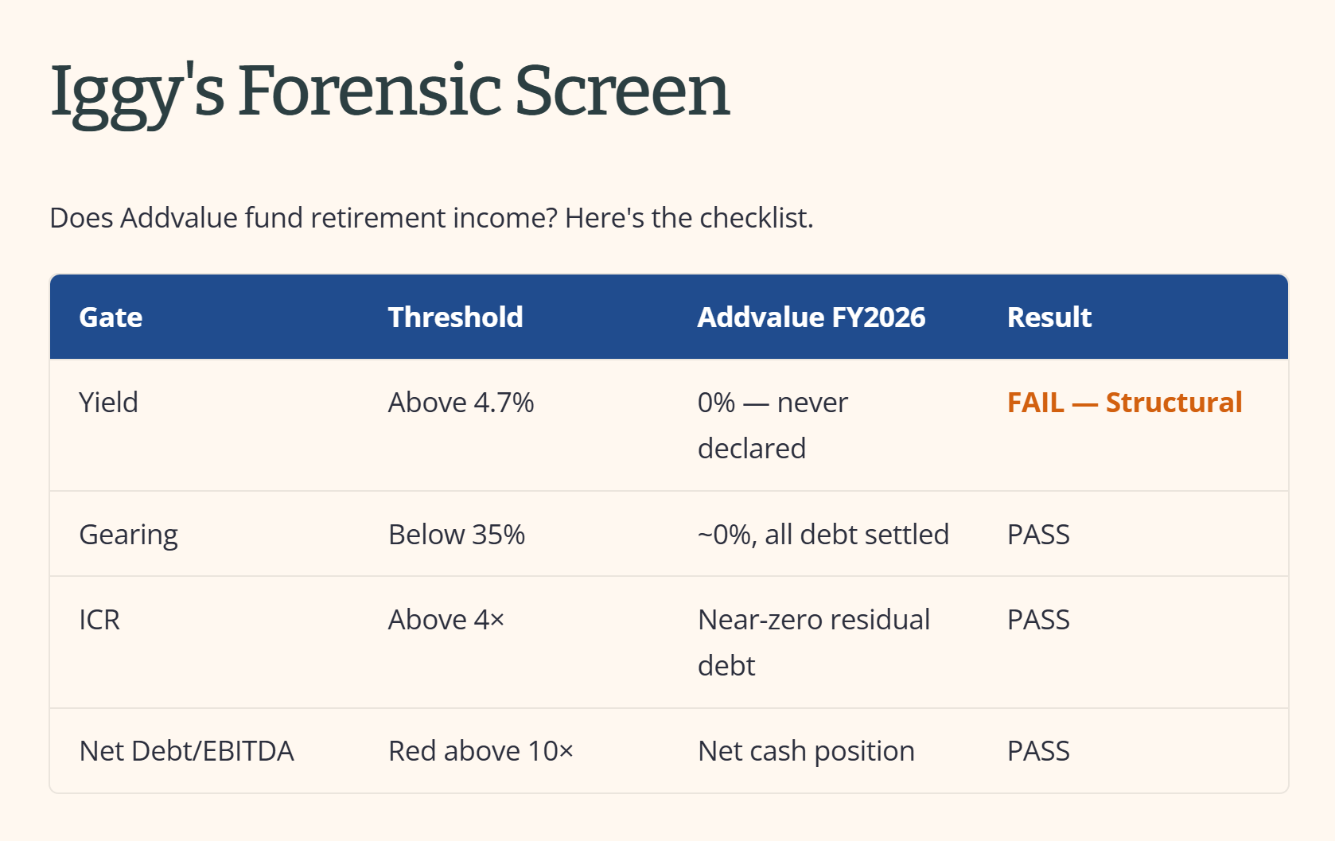Viewport: 1335px width, 841px height.
Task: Click the Net cash position cell
Action: pos(806,751)
